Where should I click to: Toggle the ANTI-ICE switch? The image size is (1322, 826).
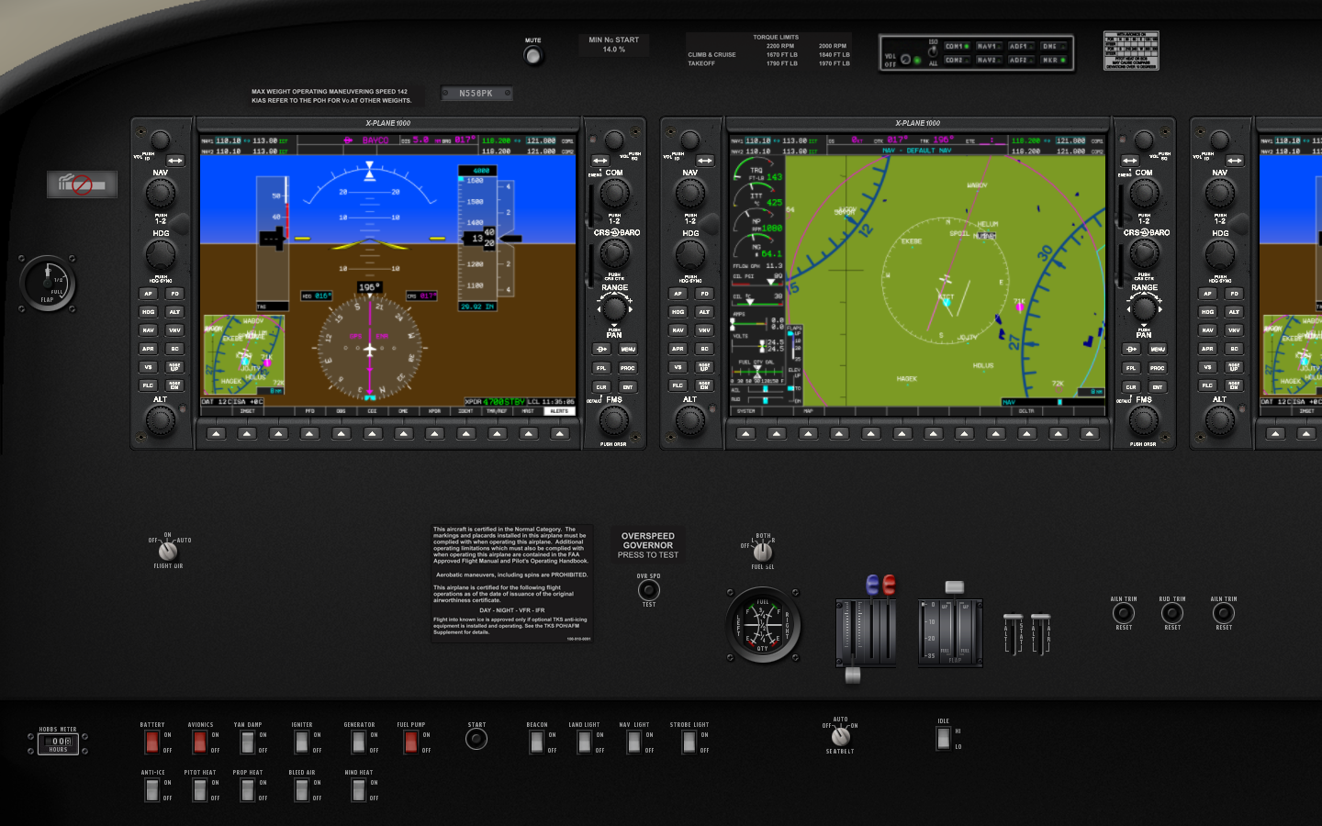152,789
